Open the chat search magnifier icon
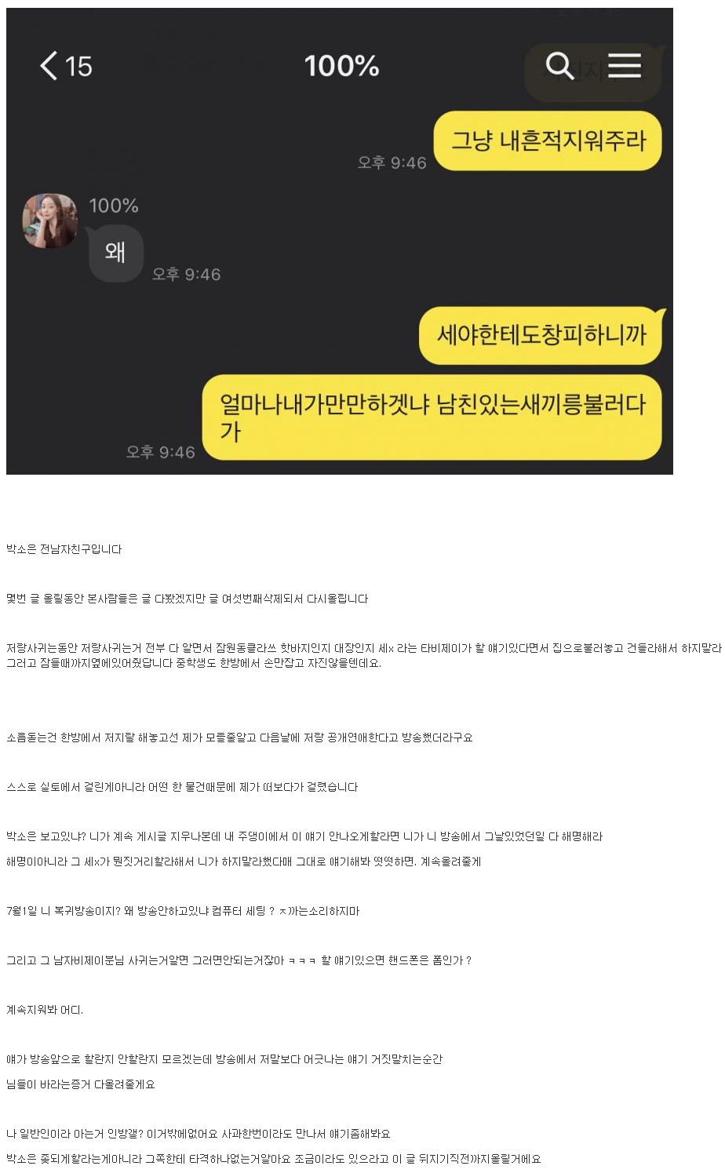 (x=559, y=66)
